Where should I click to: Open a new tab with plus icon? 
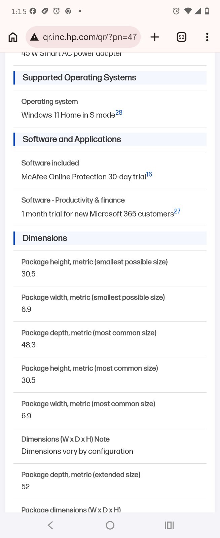[x=155, y=37]
